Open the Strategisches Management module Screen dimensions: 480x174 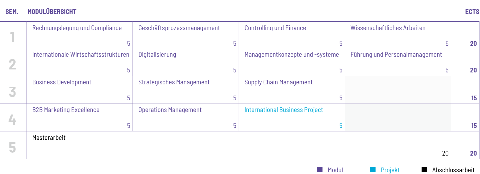(186, 90)
